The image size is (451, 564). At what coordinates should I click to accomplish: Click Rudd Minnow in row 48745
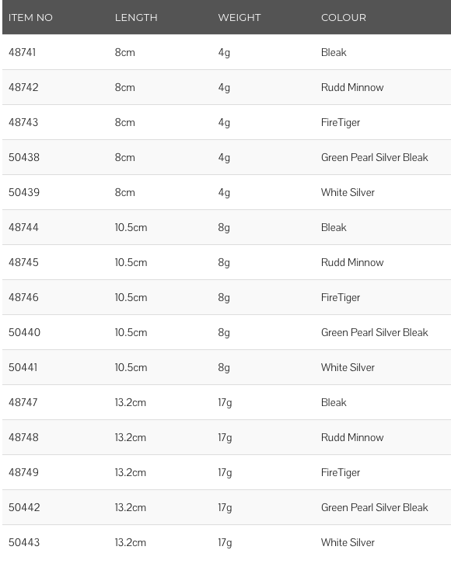point(352,262)
